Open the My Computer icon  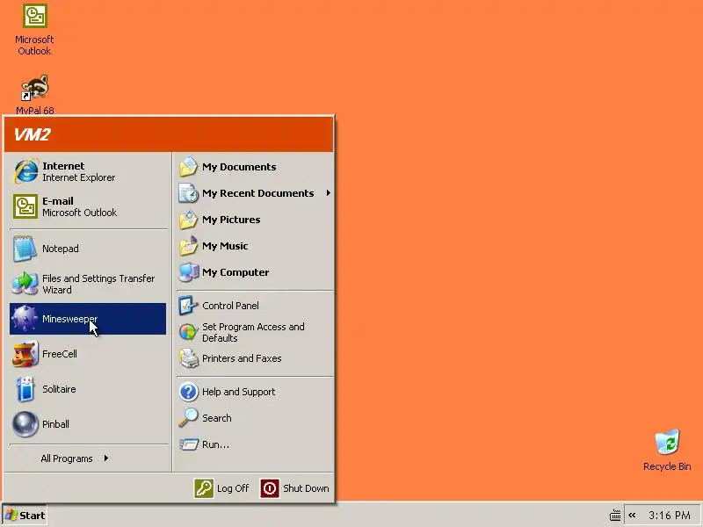pos(189,272)
